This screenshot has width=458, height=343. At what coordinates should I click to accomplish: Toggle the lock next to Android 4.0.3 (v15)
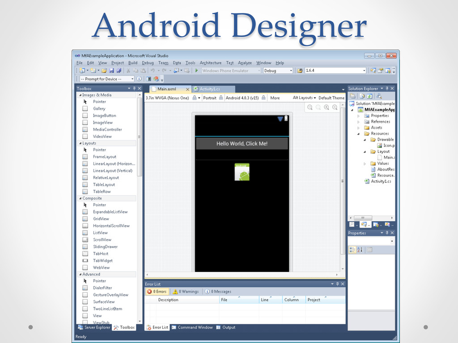[263, 98]
